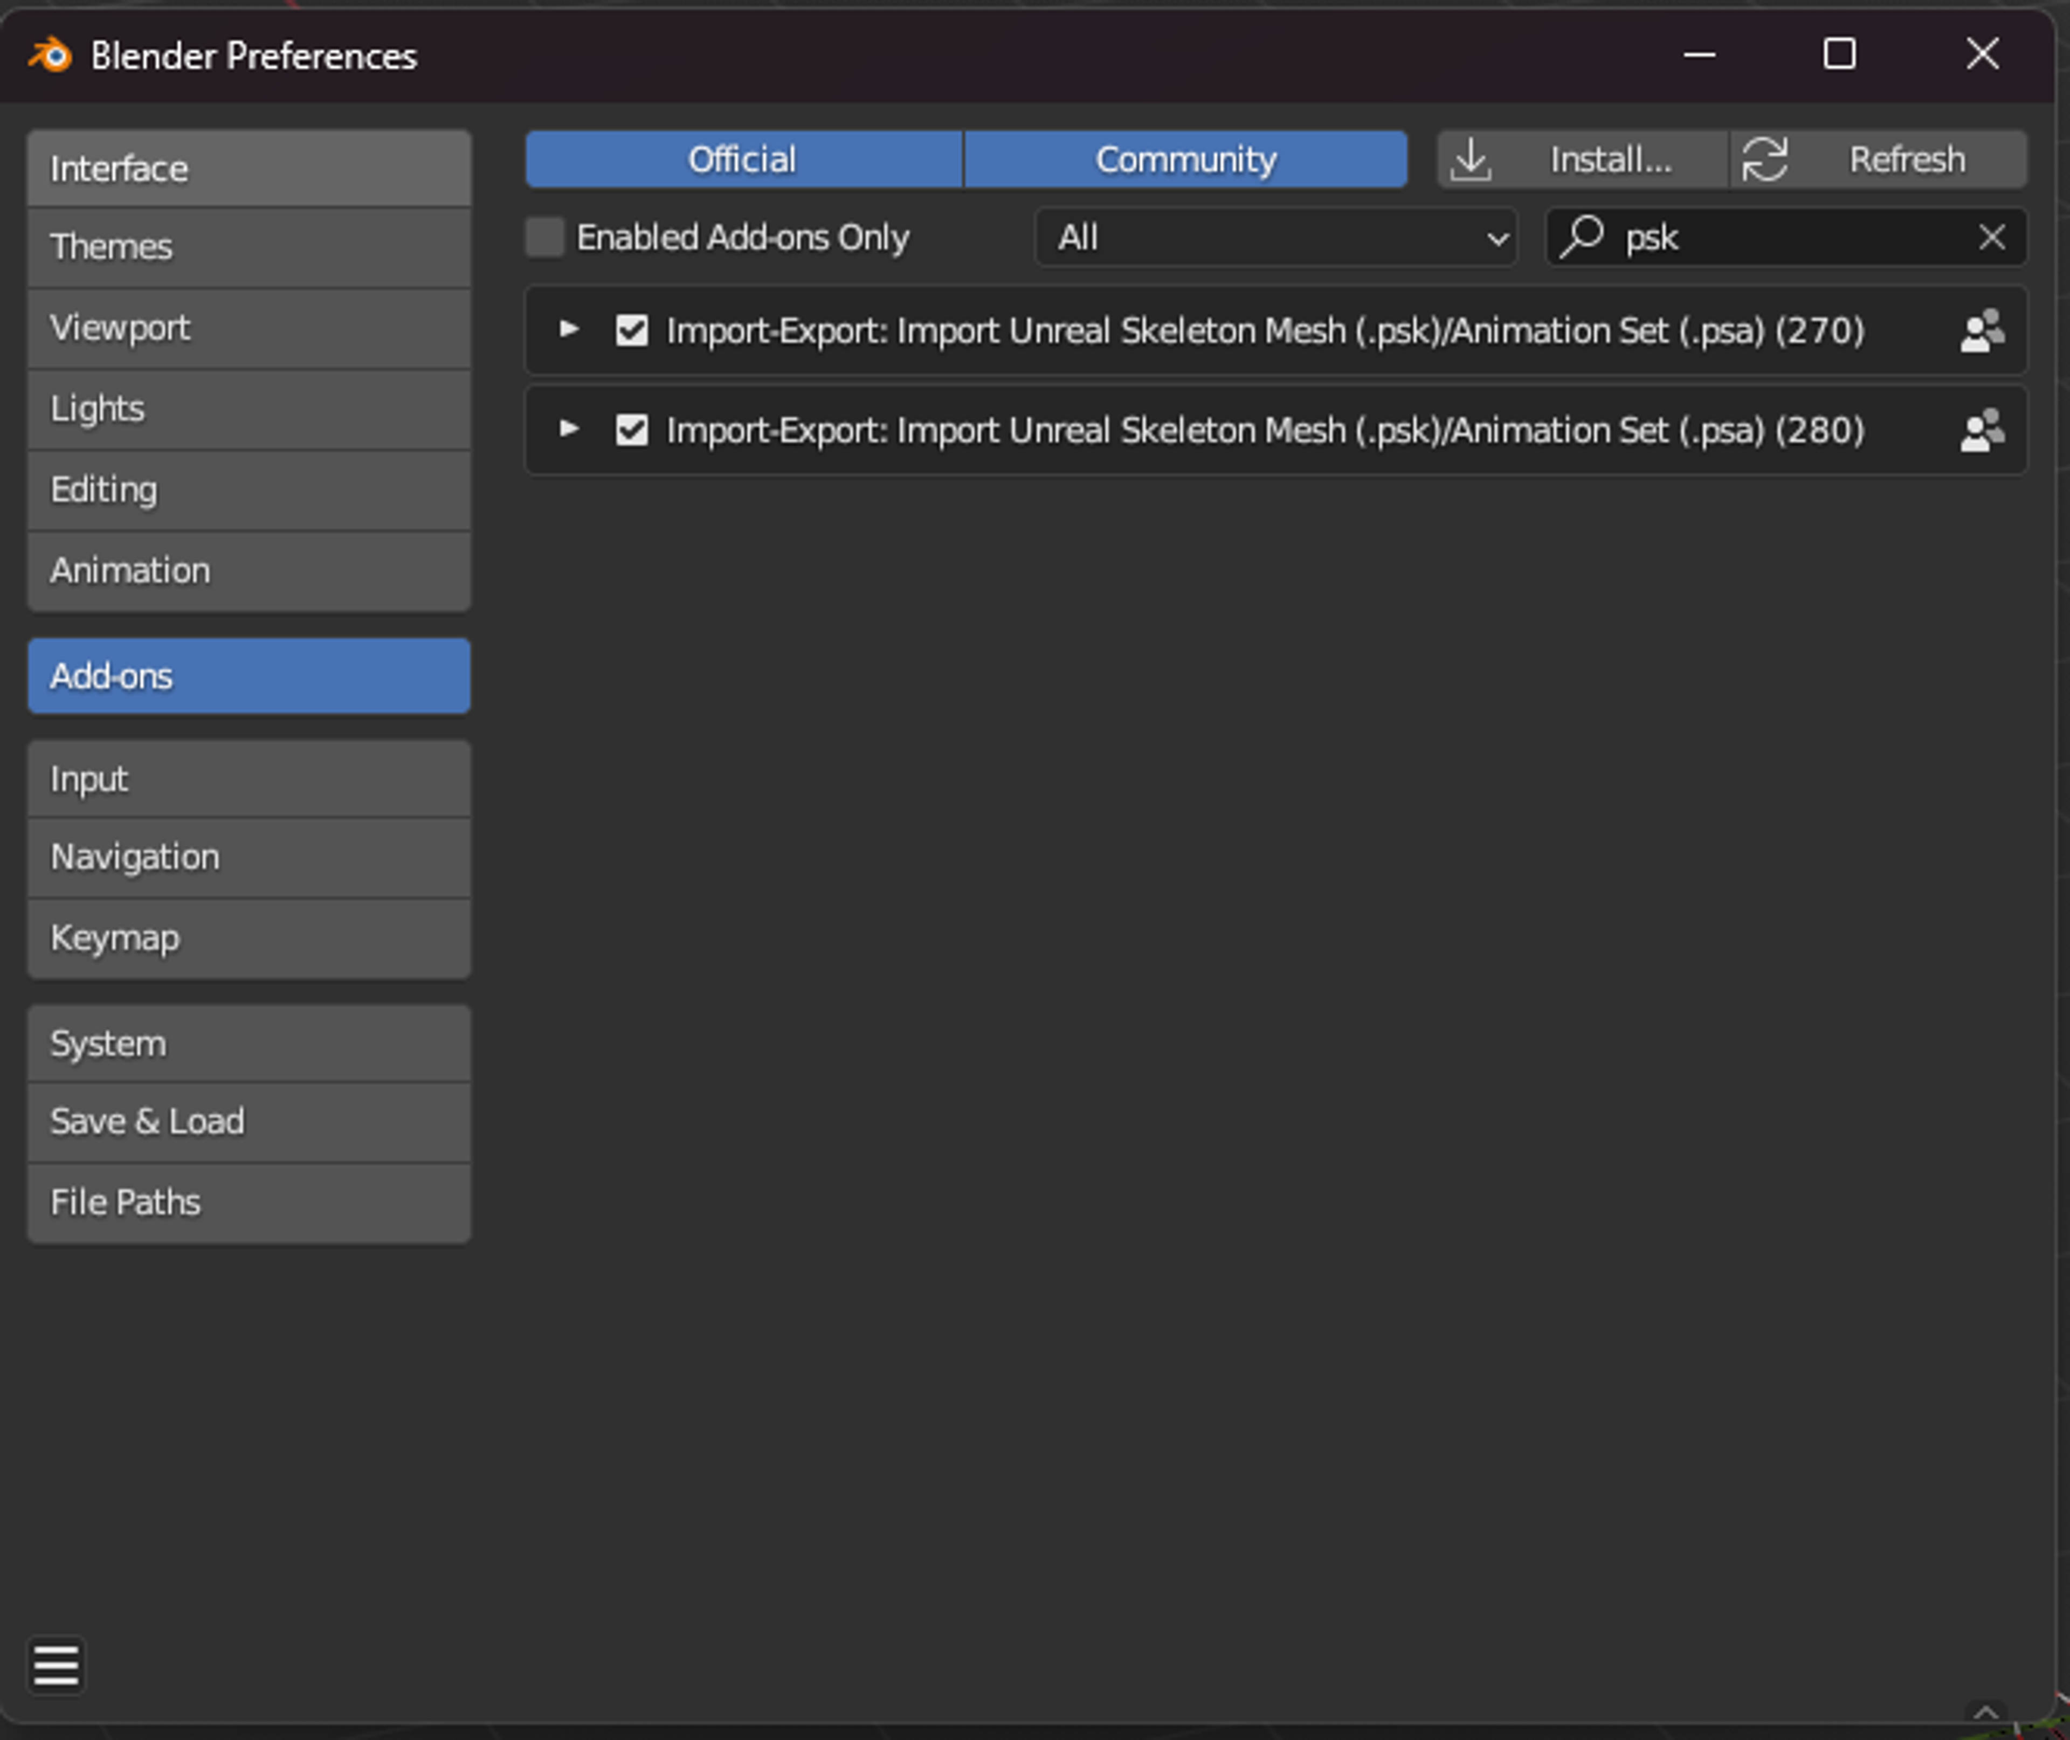The image size is (2070, 1740).
Task: Expand details of add-on (280)
Action: point(569,429)
